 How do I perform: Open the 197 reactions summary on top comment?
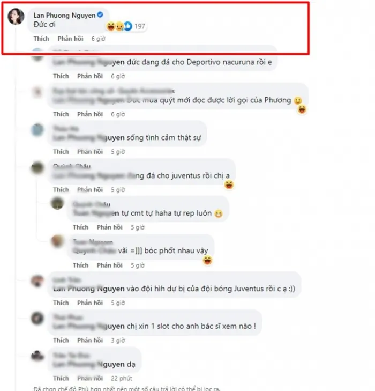point(126,26)
